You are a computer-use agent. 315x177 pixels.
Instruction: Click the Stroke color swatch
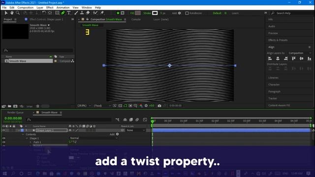pyautogui.click(x=155, y=13)
